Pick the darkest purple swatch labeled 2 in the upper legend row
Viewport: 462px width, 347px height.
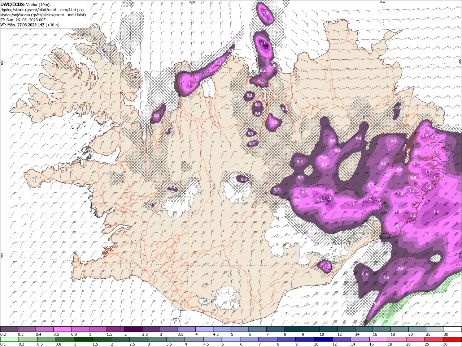point(133,329)
